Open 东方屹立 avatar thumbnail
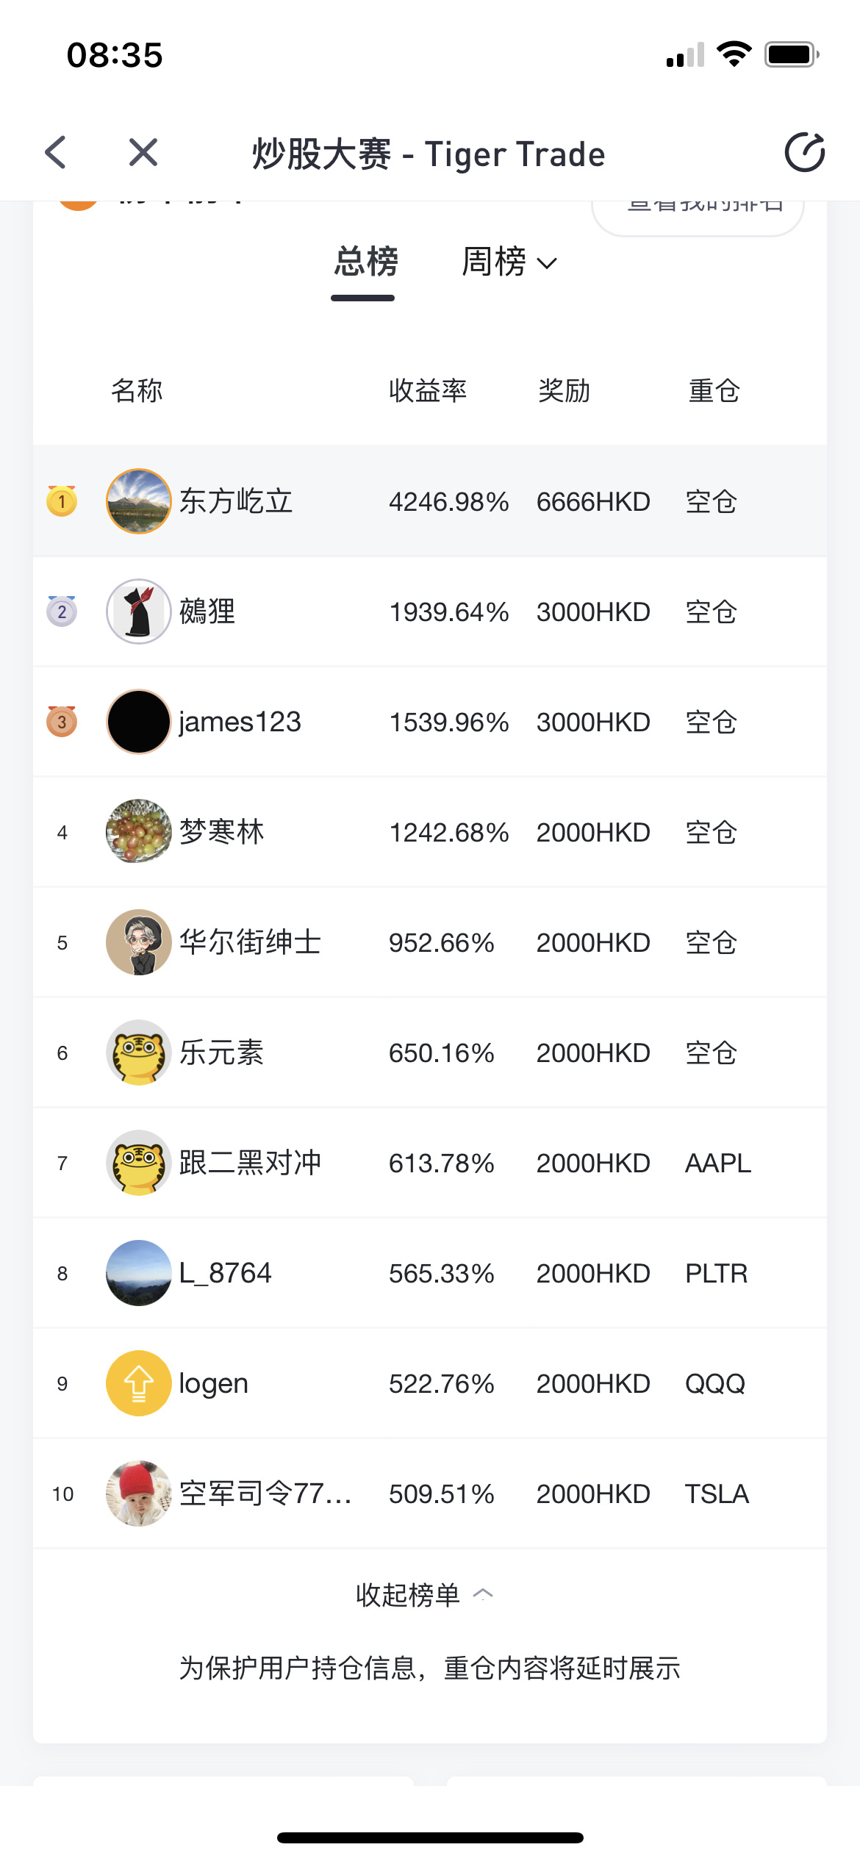Screen dimensions: 860x1861 [x=139, y=501]
